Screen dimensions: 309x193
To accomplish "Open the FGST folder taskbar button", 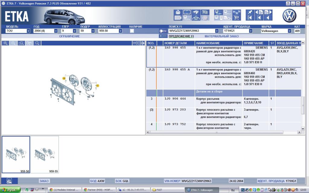I will coord(167,190).
